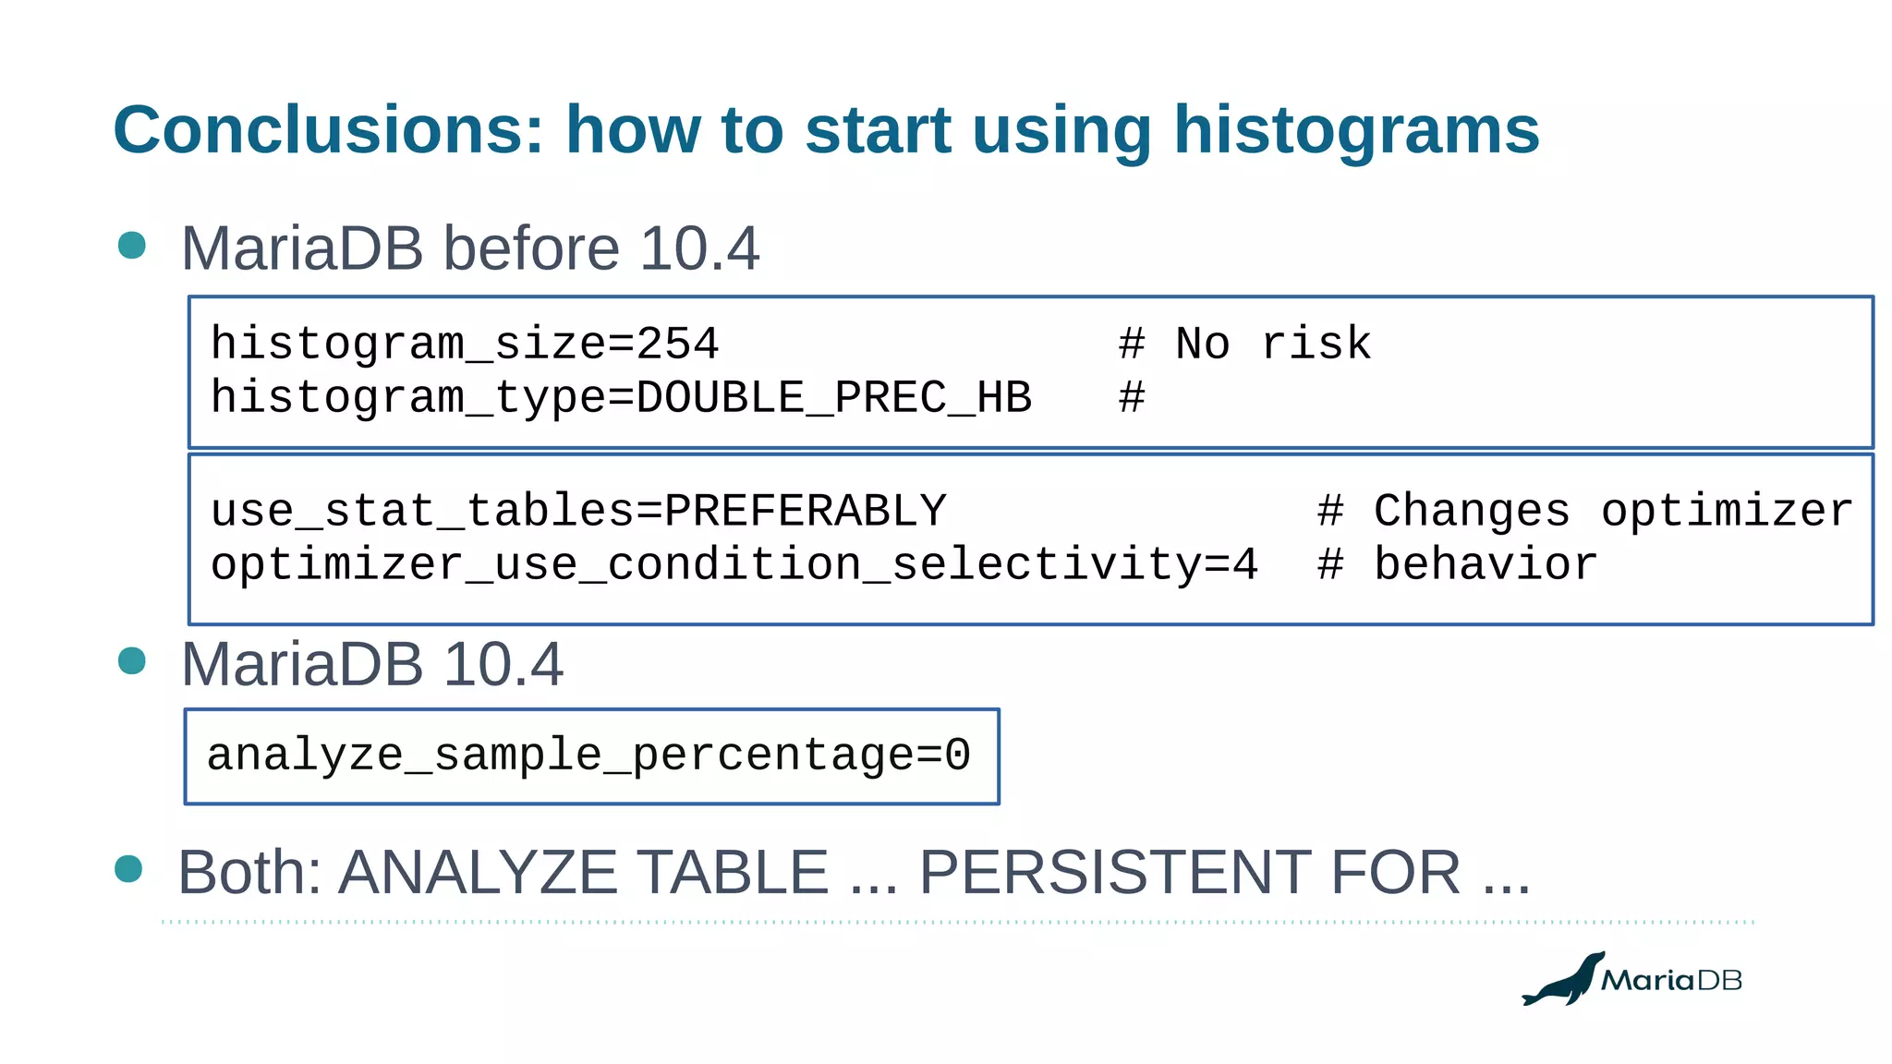Click the bullet dot beside 'MariaDB before 10.4'
This screenshot has width=1892, height=1064.
[132, 246]
